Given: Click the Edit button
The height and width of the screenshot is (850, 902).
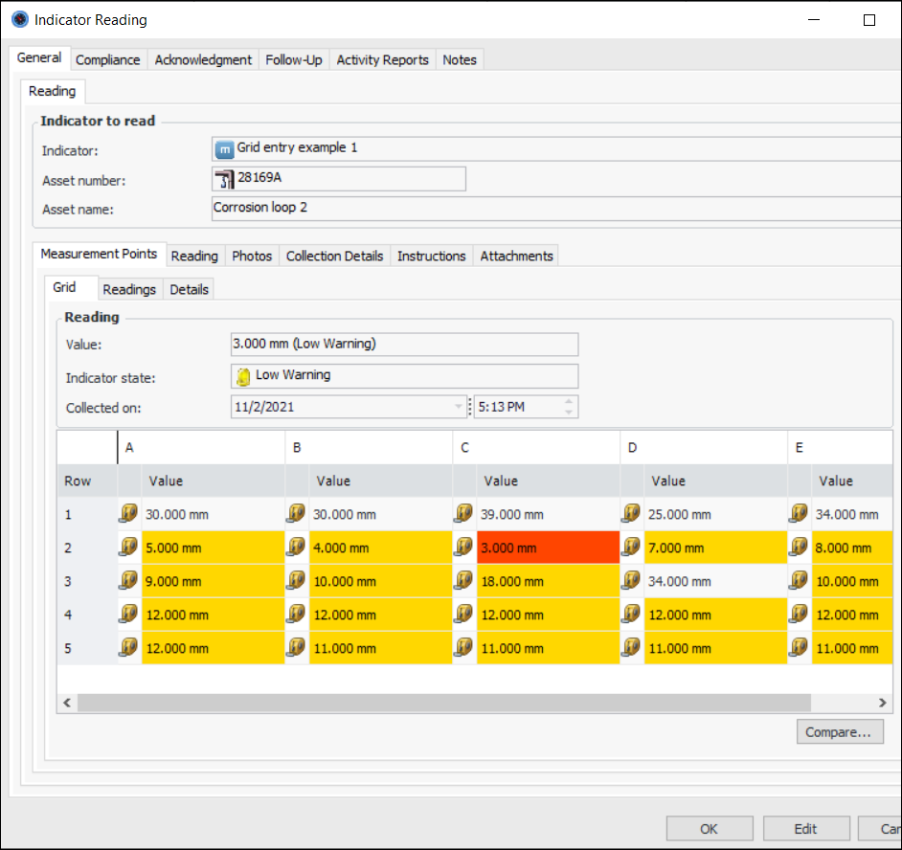Looking at the screenshot, I should pyautogui.click(x=805, y=829).
